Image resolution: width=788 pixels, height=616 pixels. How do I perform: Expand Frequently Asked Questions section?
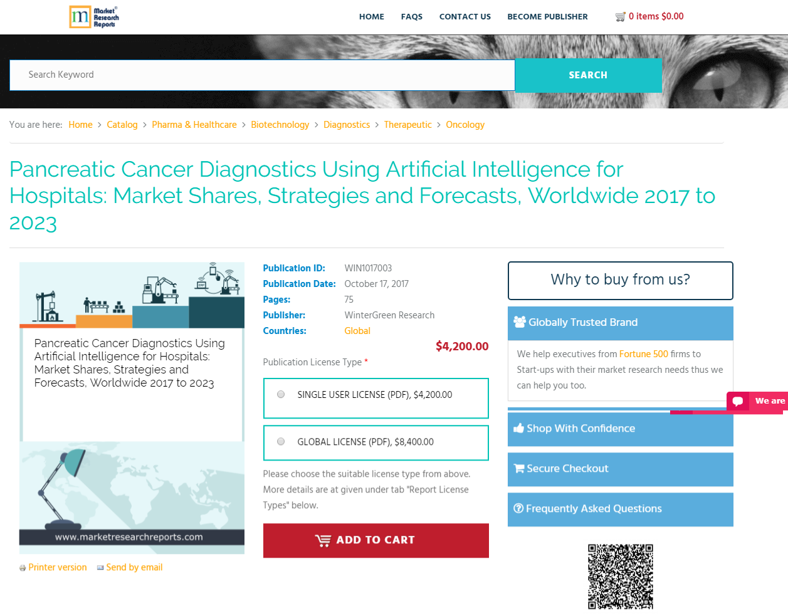coord(621,509)
